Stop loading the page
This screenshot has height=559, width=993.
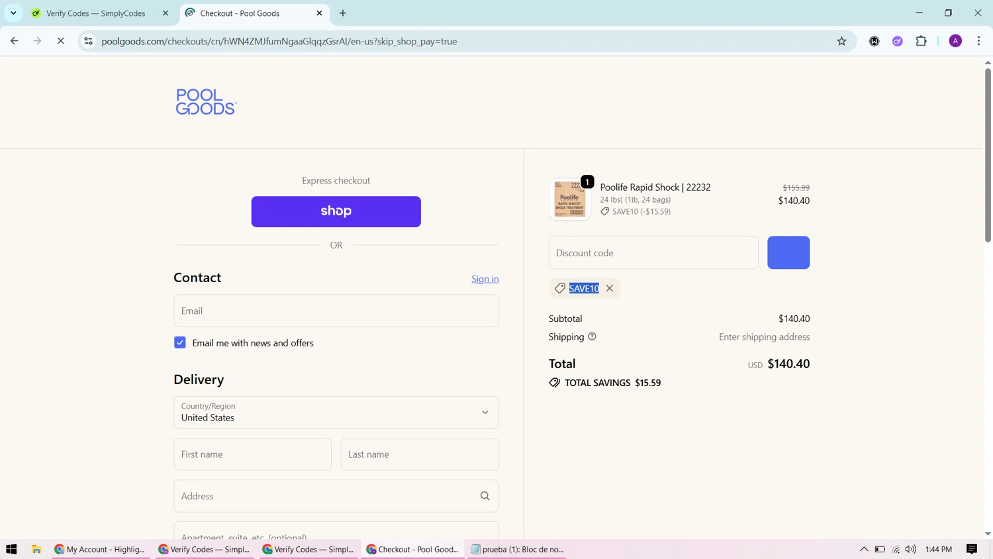tap(60, 41)
